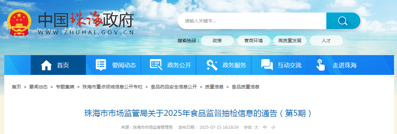Set font size to 小
397x134 pixels.
(x=273, y=127)
